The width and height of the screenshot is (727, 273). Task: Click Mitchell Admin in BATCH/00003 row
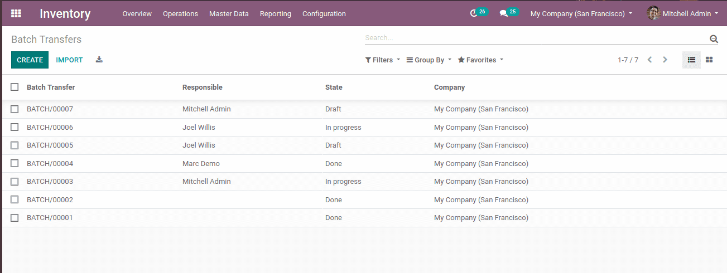[206, 182]
